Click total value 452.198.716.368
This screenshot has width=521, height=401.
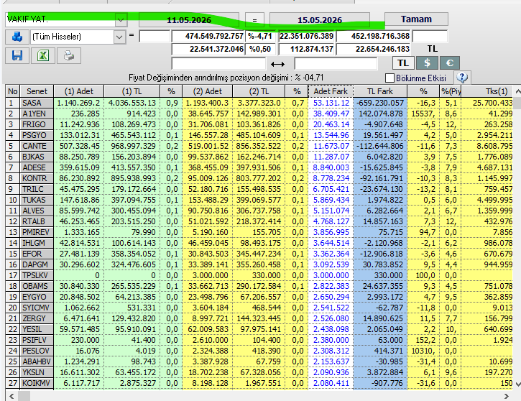click(x=374, y=36)
